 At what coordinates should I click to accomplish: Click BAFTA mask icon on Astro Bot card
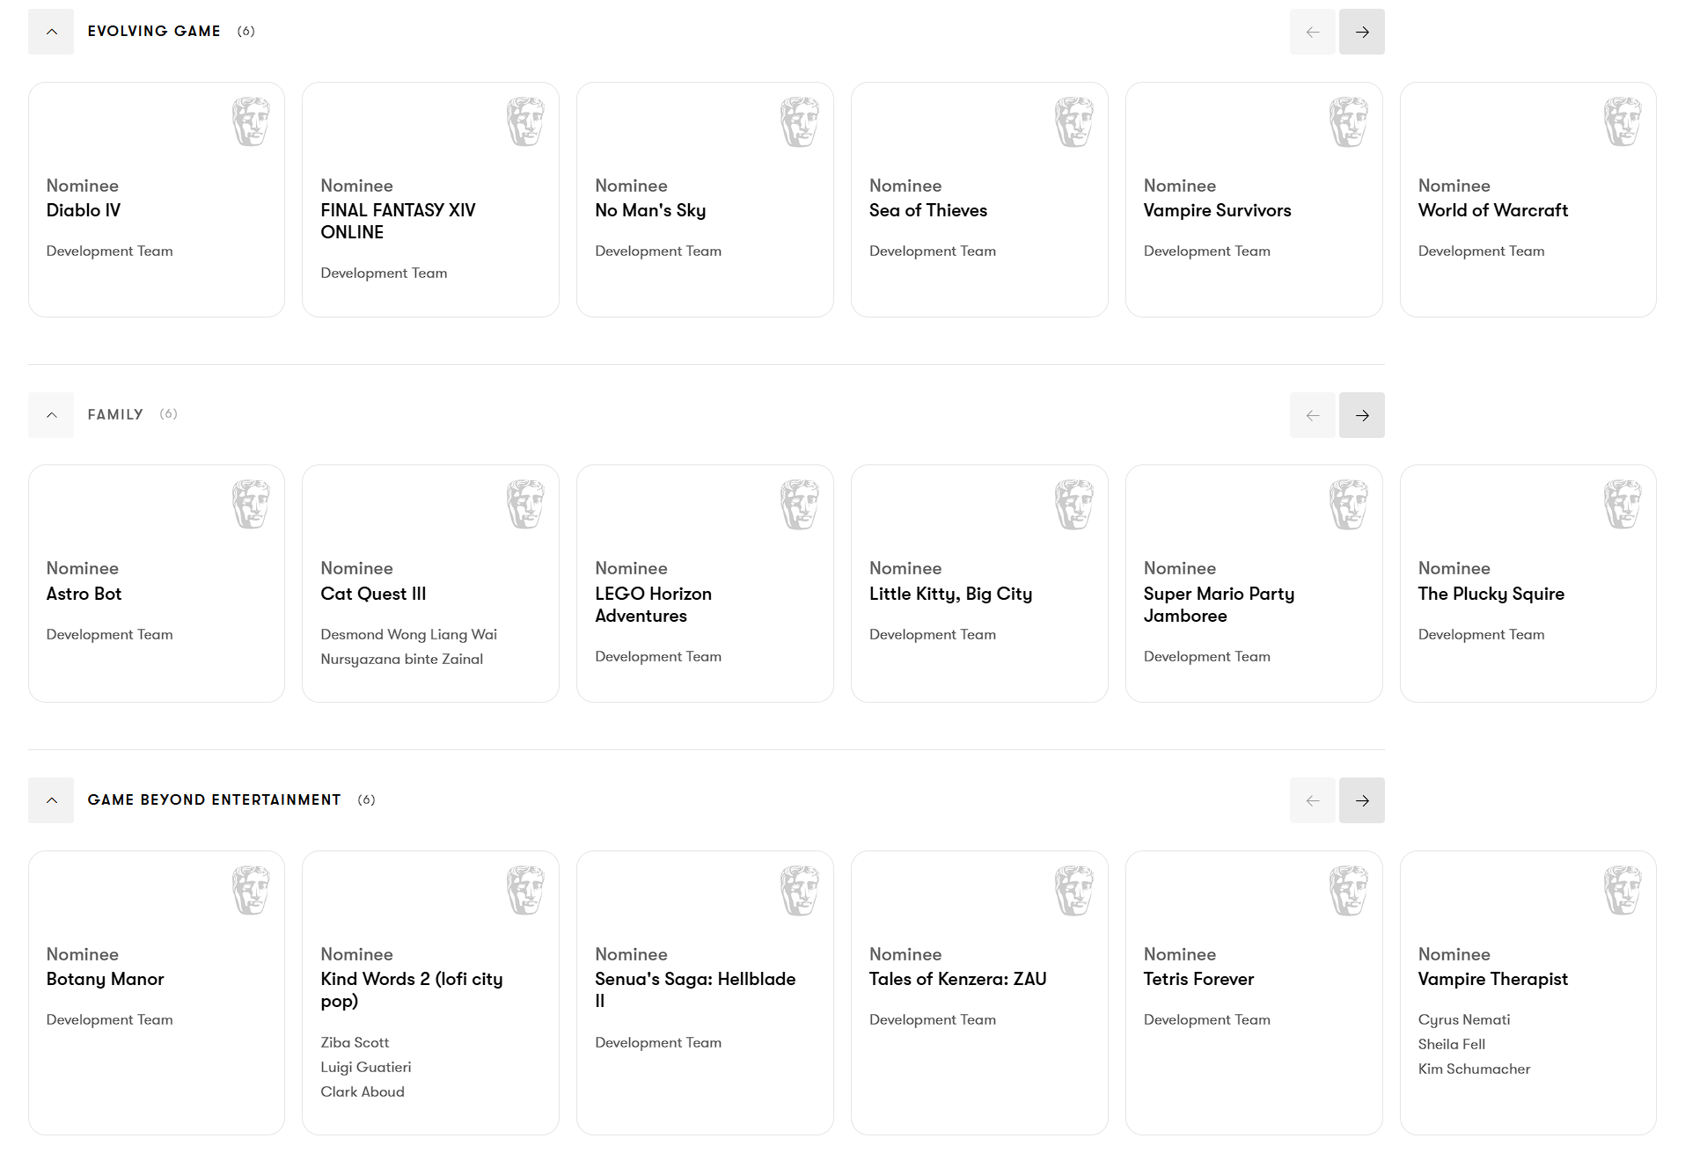click(251, 504)
